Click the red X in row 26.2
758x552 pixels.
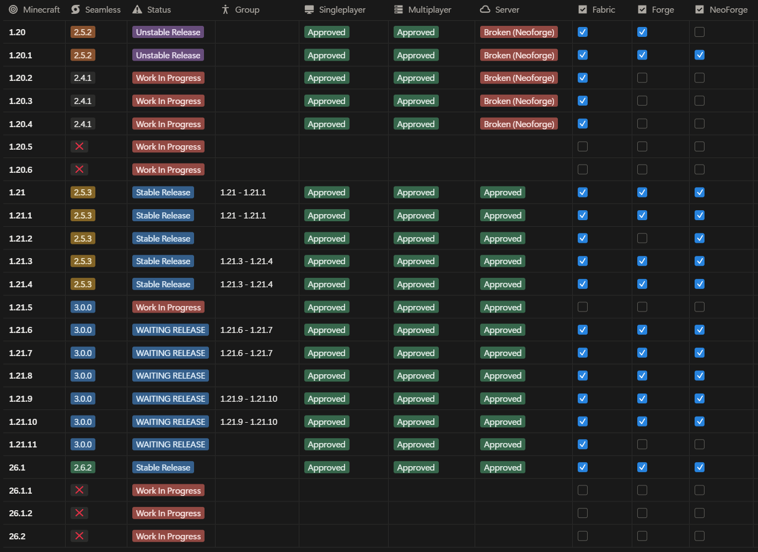coord(79,536)
